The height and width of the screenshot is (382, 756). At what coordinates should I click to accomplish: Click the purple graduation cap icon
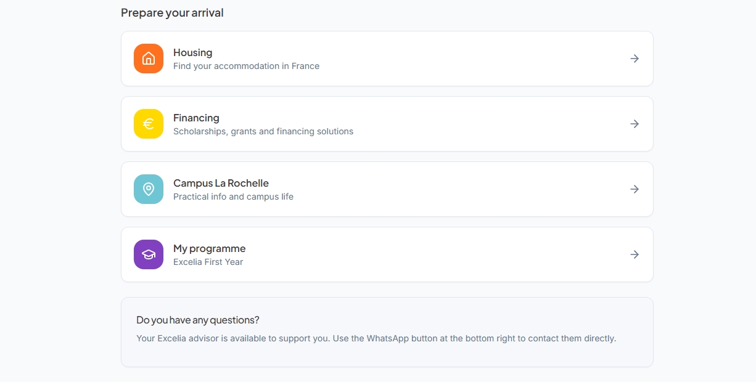pyautogui.click(x=149, y=254)
